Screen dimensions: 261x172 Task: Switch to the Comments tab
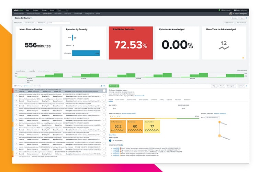coord(154,100)
